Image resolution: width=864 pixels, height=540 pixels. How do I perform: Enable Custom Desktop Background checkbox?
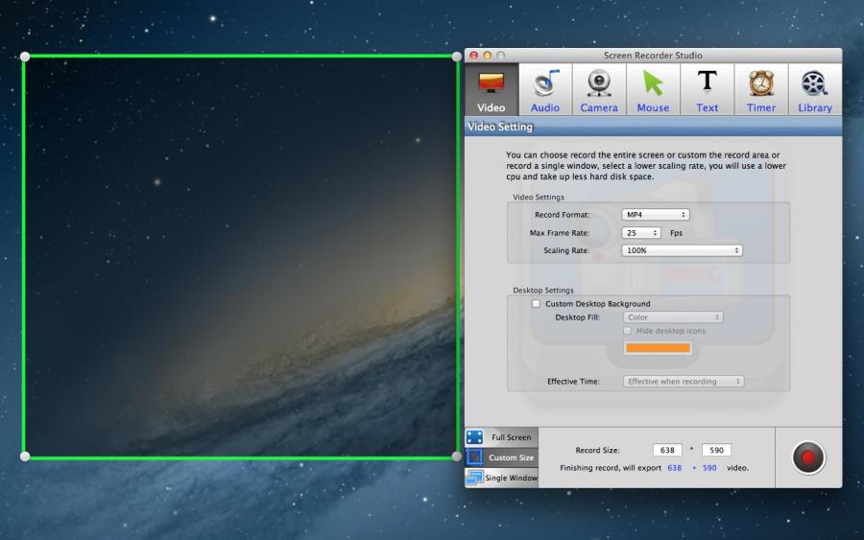tap(537, 304)
